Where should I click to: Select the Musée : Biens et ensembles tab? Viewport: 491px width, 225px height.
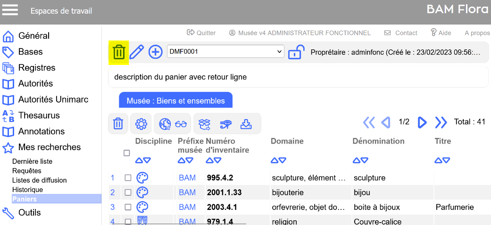click(175, 101)
